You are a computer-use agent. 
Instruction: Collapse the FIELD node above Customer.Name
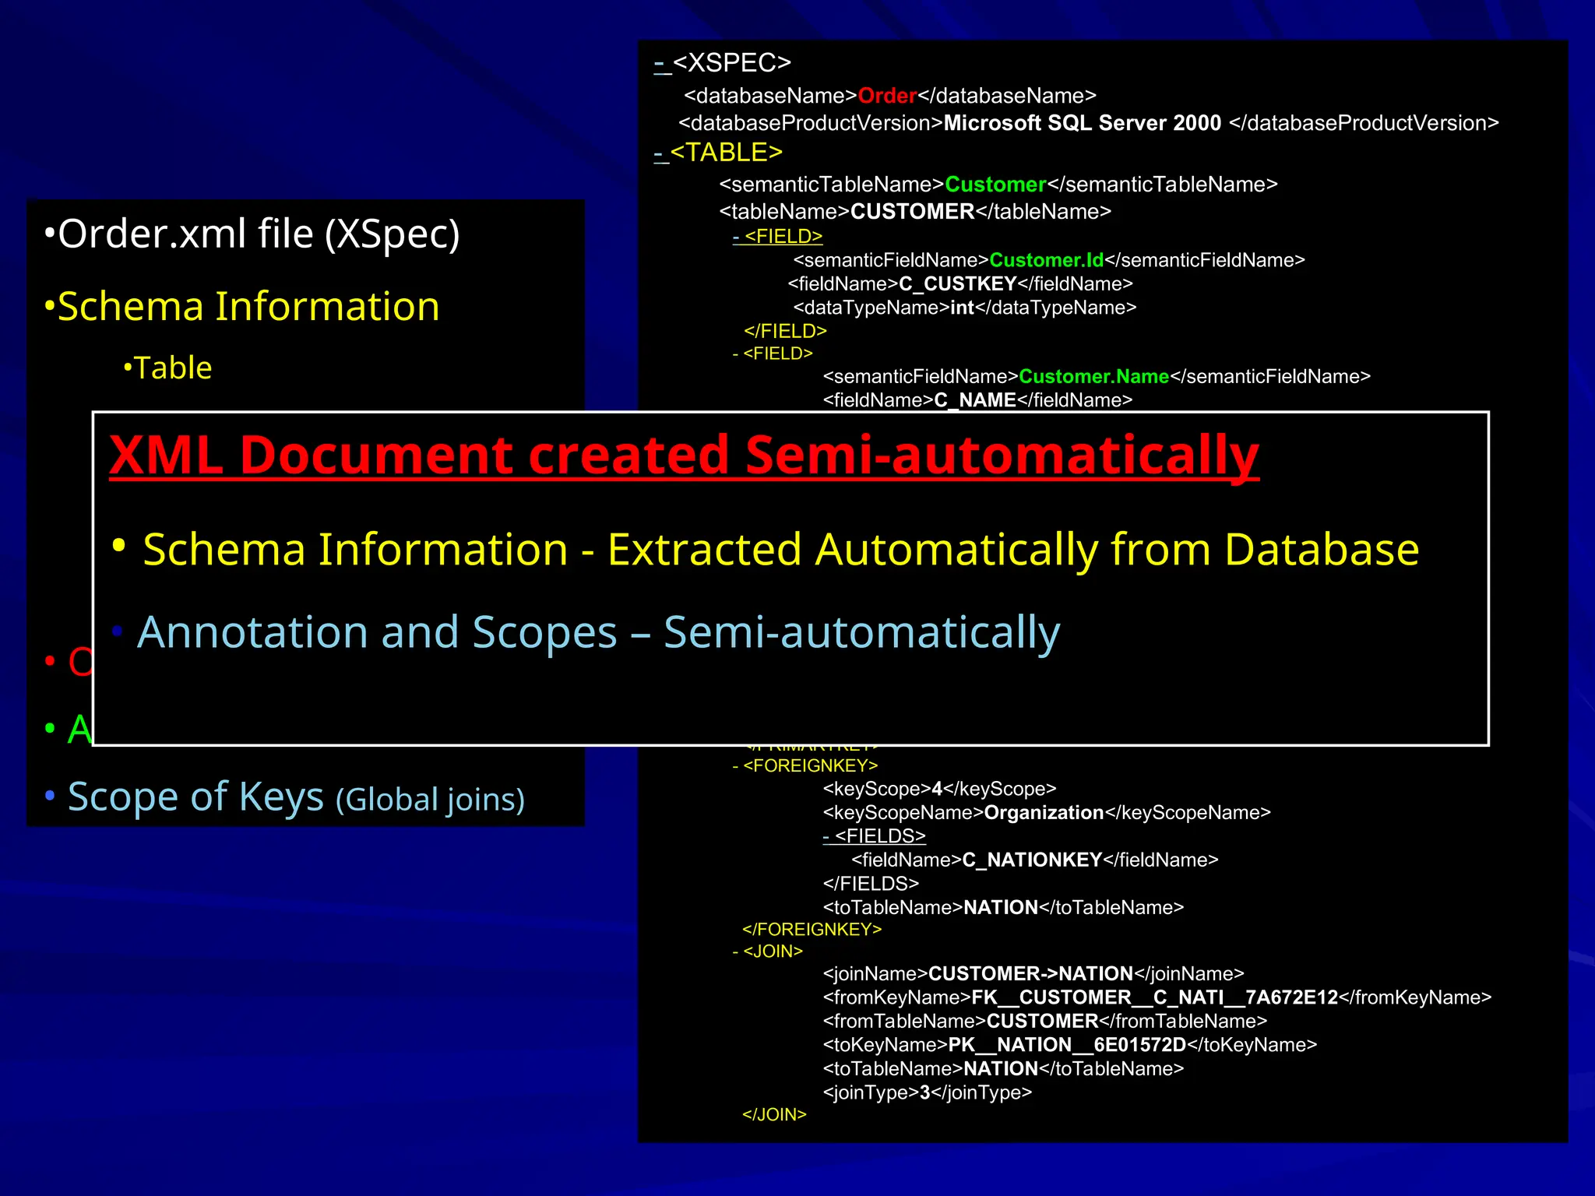(x=736, y=354)
